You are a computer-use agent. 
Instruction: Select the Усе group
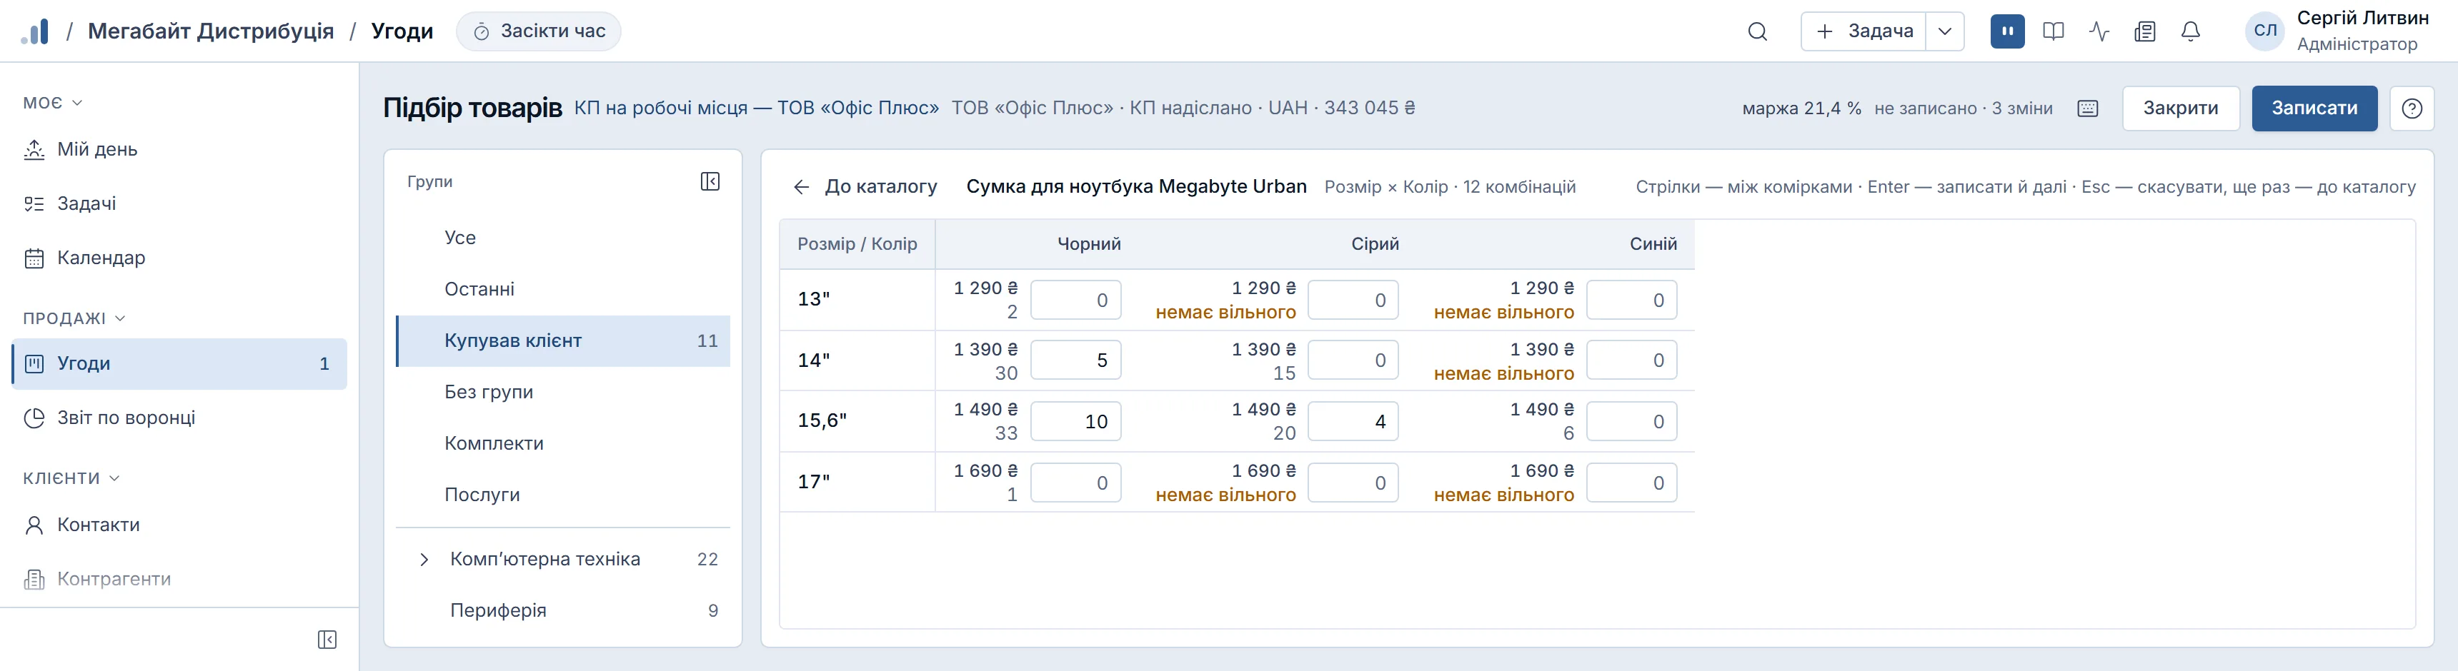tap(563, 238)
